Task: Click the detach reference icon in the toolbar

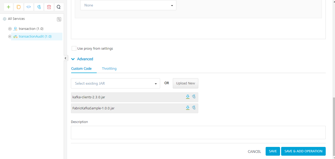Action: (39, 7)
